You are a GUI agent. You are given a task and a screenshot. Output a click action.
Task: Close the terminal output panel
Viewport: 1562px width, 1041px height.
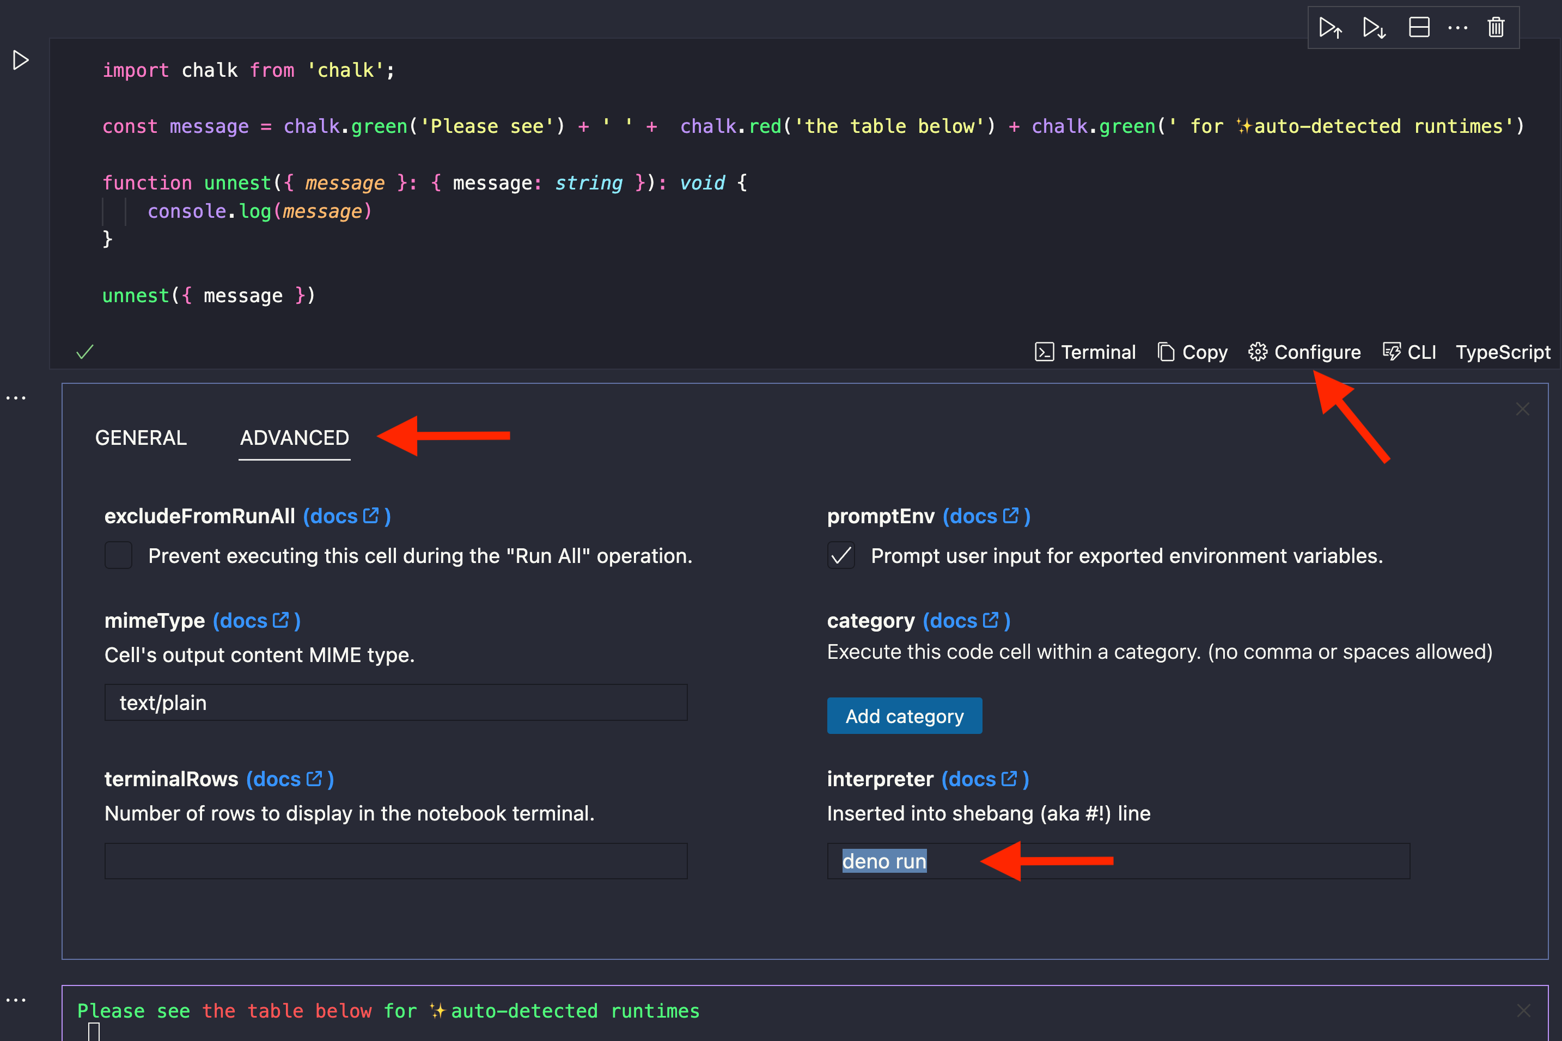(x=1523, y=1011)
